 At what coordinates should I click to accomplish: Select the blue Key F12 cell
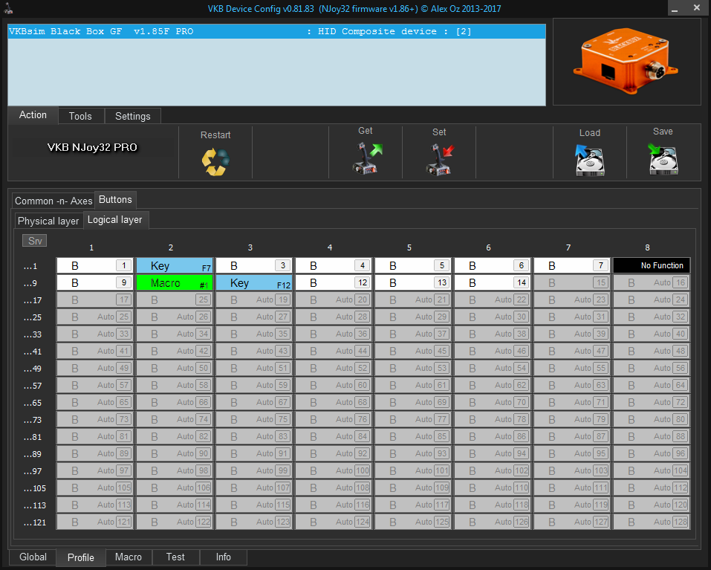(x=253, y=283)
